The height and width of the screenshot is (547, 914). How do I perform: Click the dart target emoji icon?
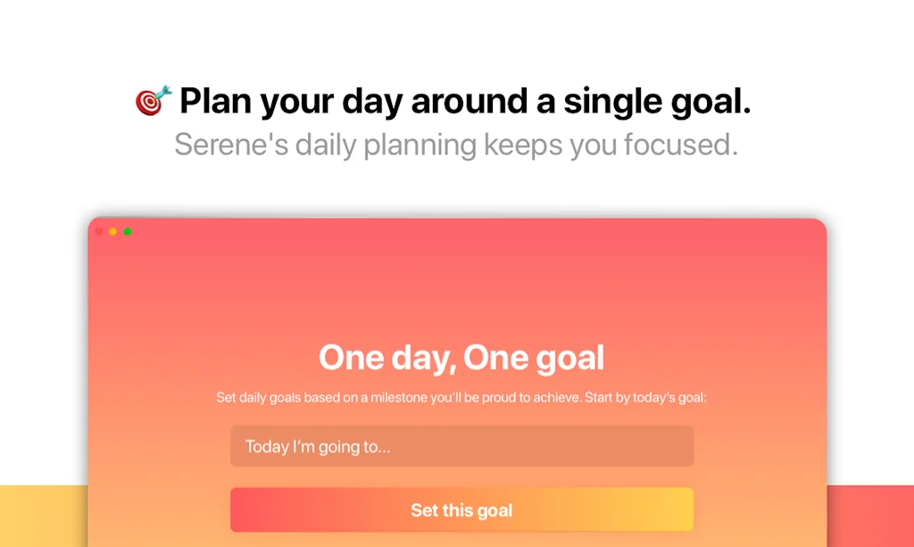(153, 101)
